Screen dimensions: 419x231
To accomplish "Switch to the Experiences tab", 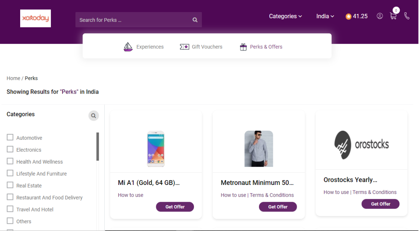I will pyautogui.click(x=144, y=47).
